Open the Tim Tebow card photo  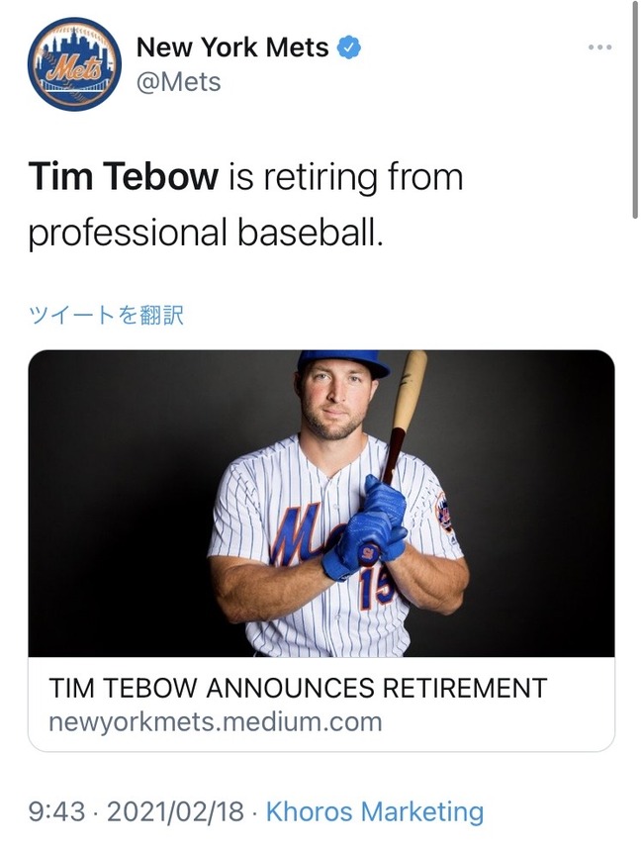point(321,503)
